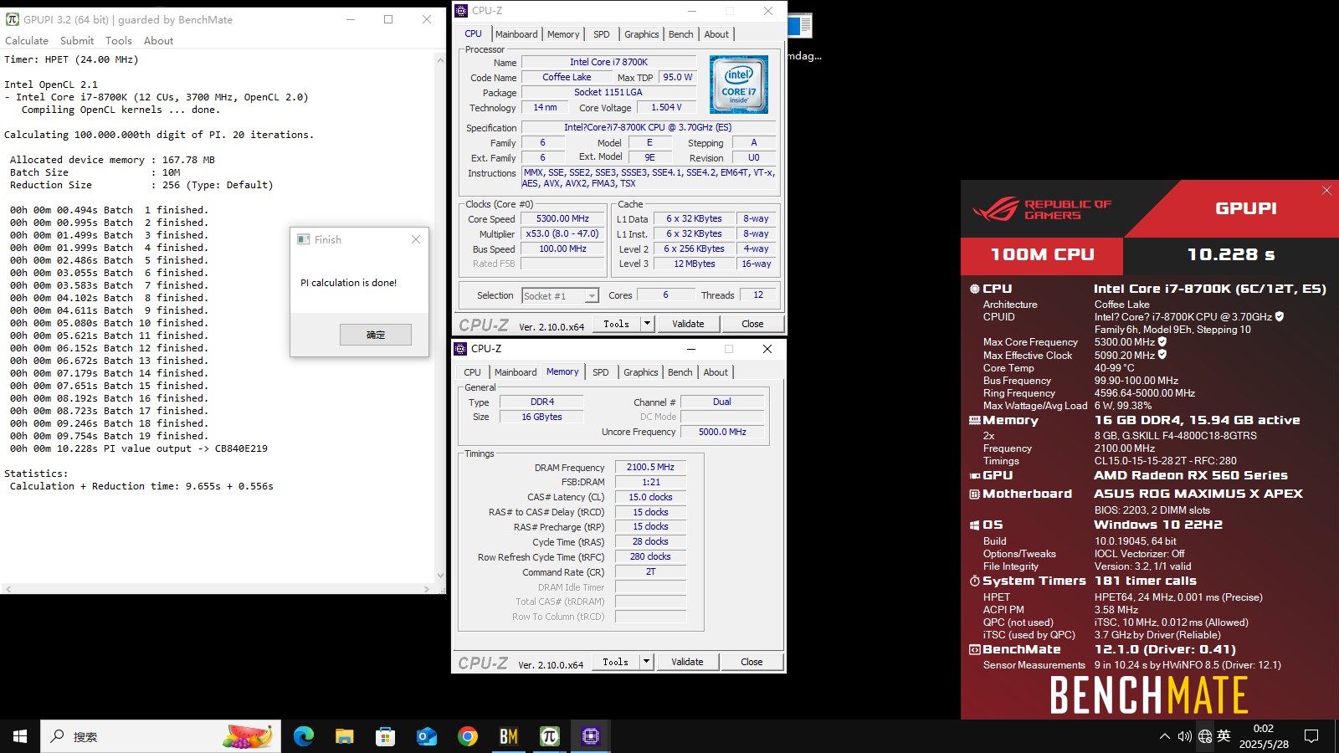Viewport: 1339px width, 753px height.
Task: Select Graphics tab in lower CPU-Z
Action: (x=641, y=372)
